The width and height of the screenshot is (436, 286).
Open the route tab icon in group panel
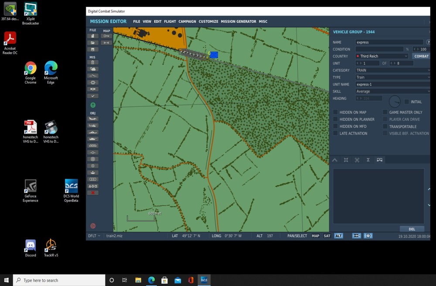click(335, 160)
